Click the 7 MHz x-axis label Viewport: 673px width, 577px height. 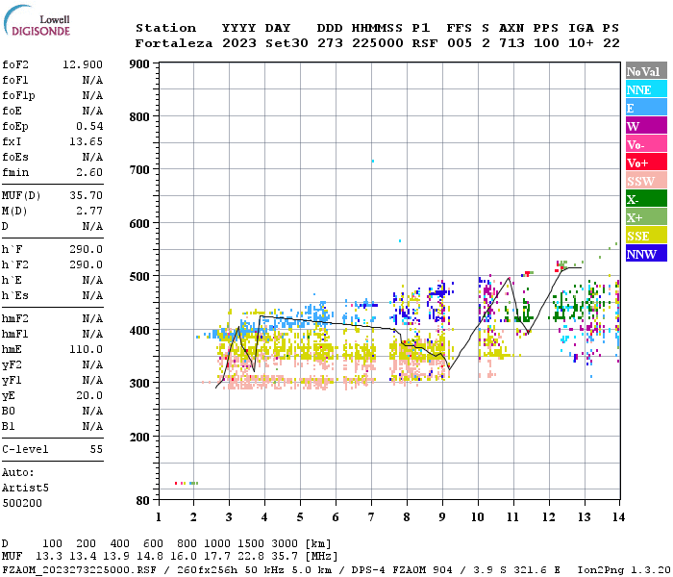371,517
